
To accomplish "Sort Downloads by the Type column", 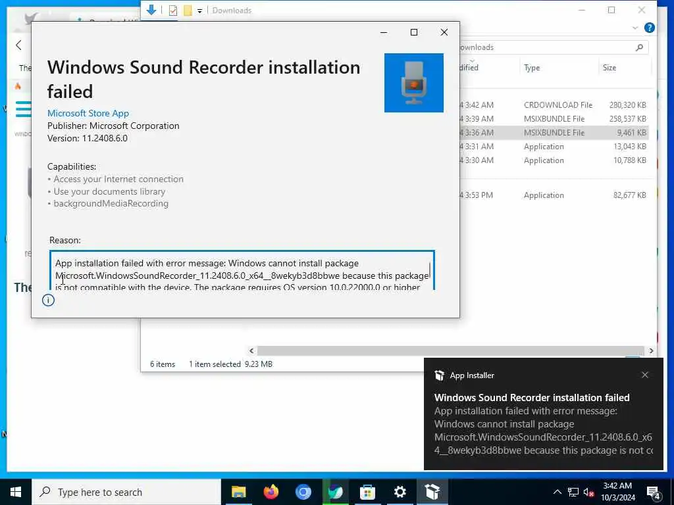I will [532, 68].
